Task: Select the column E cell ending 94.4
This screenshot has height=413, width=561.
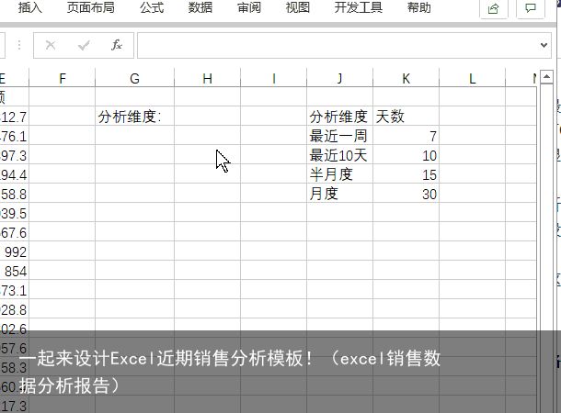Action: (x=15, y=174)
